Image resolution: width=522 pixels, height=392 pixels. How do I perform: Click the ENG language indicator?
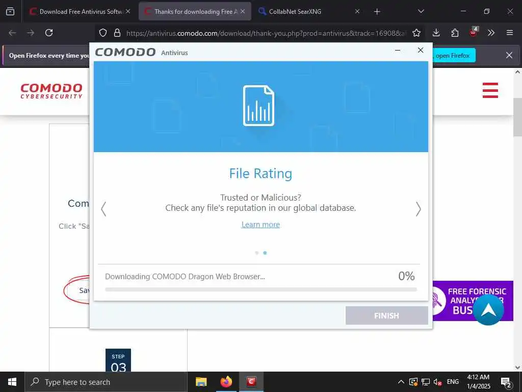[x=453, y=382]
